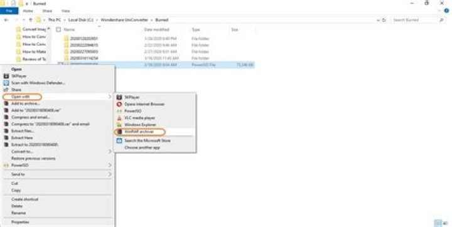Image resolution: width=452 pixels, height=227 pixels.
Task: Open the Home ribbon tab
Action: coord(28,11)
